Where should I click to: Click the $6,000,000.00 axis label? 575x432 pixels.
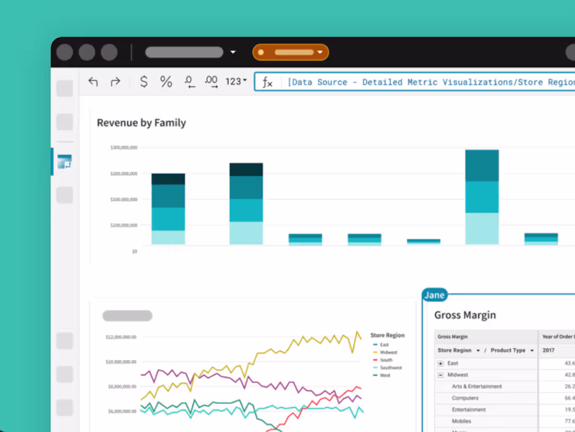122,412
